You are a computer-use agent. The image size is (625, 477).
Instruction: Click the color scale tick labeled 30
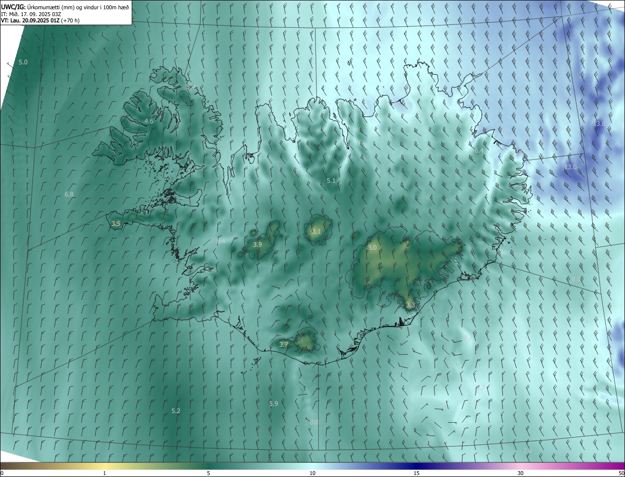coord(521,474)
